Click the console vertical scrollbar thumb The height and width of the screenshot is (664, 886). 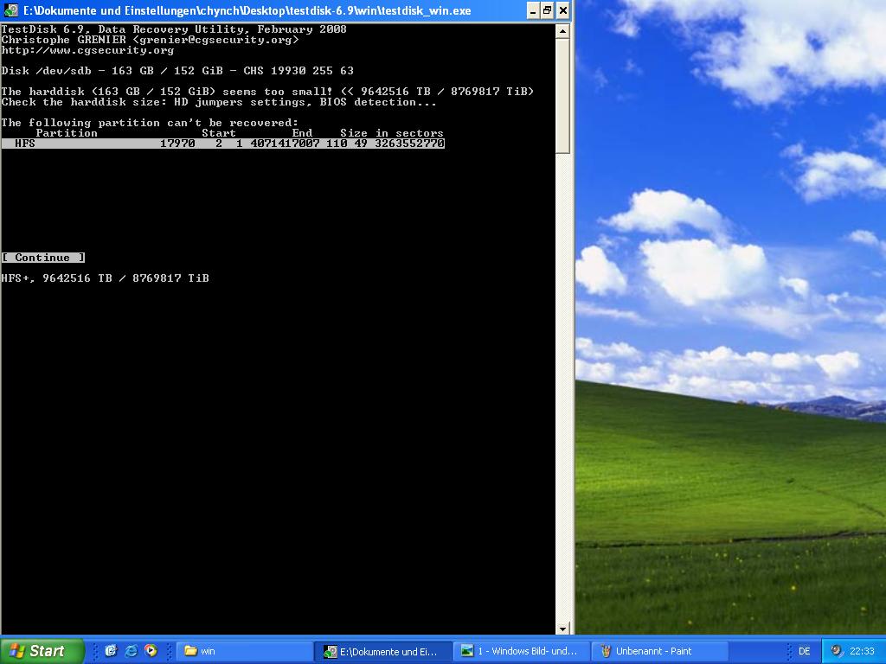point(562,96)
